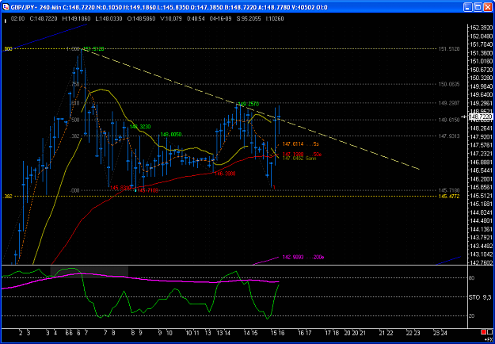Click the yellow 145.4772 retracement value on the right
This screenshot has width=495, height=344.
(449, 197)
